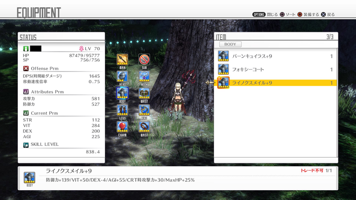Click the Current Prm section icon
The width and height of the screenshot is (356, 200).
(26, 113)
